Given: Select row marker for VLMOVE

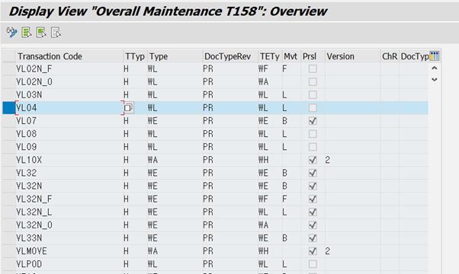Looking at the screenshot, I should (9, 251).
